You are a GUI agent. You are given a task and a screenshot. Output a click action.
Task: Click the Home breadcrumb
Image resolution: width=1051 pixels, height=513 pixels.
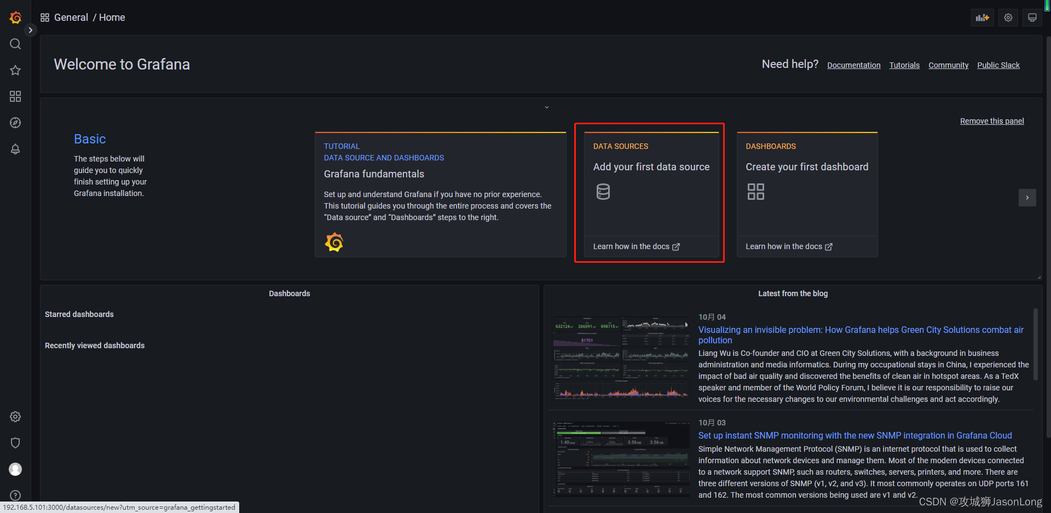pos(112,18)
